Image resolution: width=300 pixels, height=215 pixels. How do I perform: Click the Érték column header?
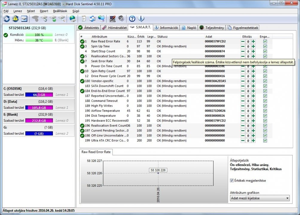[141, 37]
